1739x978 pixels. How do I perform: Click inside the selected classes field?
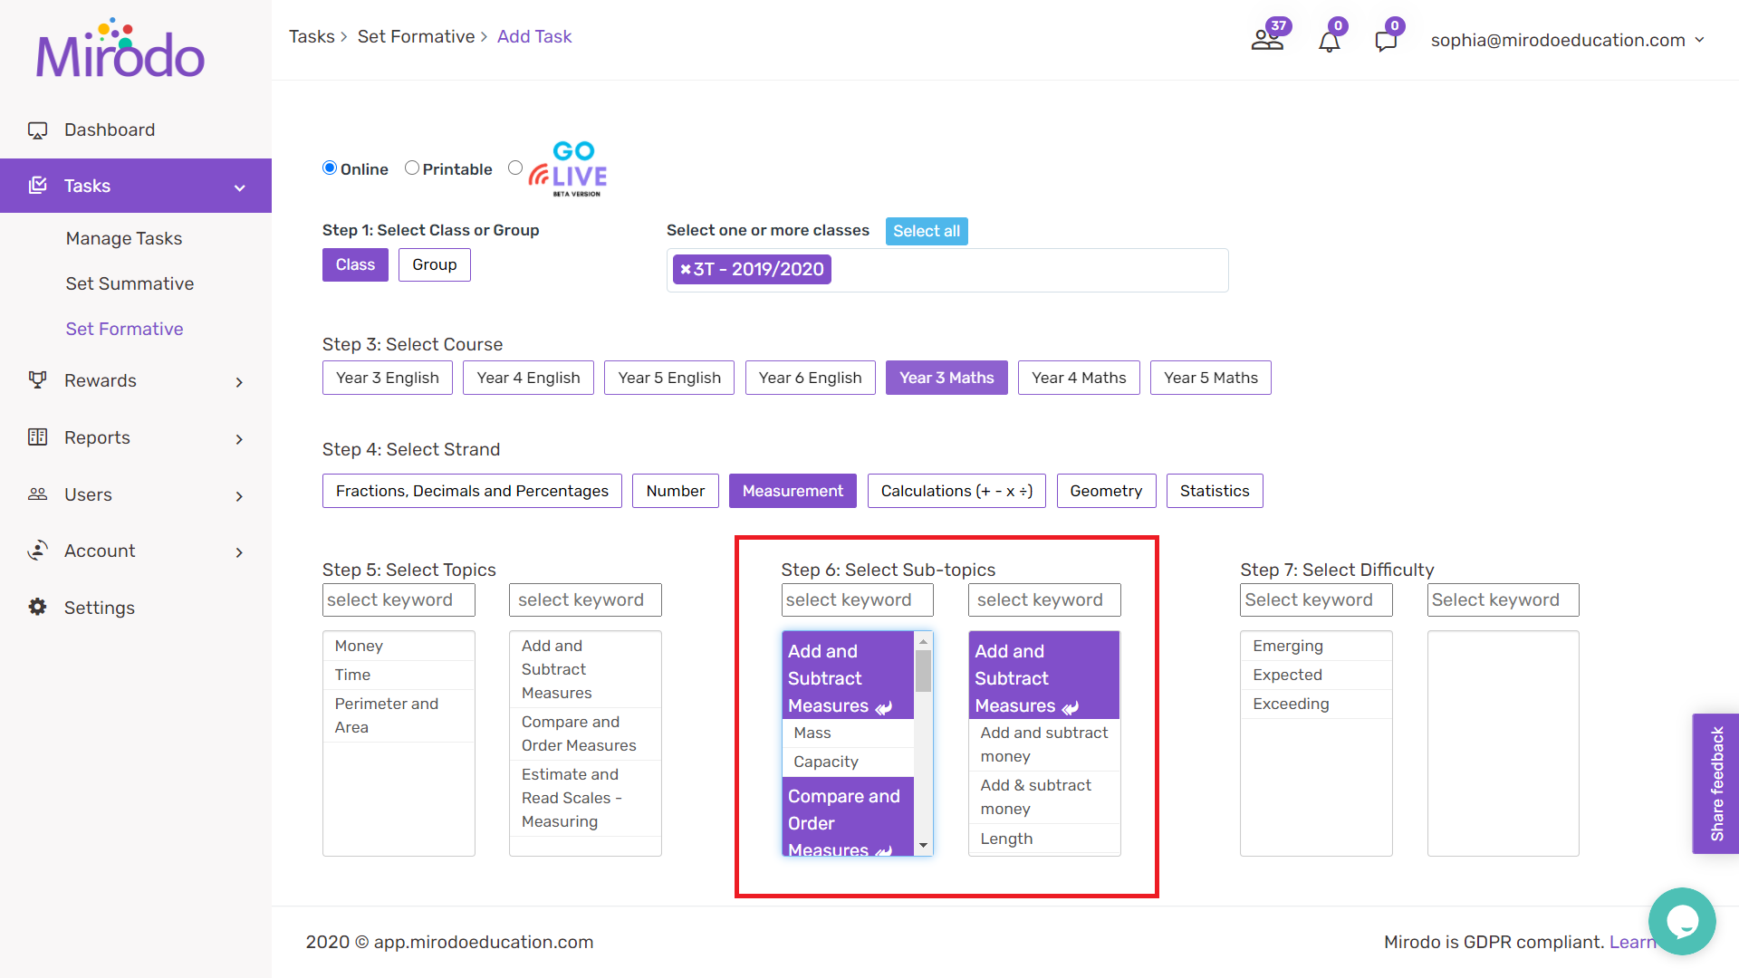(x=947, y=270)
